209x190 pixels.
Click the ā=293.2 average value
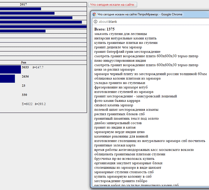coord(40,104)
